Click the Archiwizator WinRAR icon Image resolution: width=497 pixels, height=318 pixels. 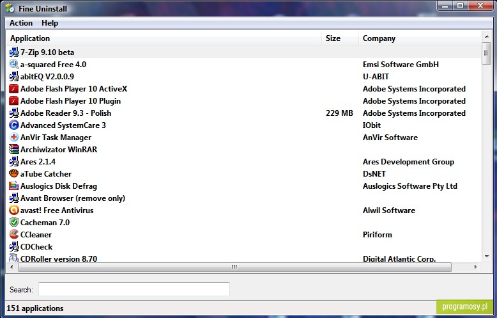[x=14, y=150]
